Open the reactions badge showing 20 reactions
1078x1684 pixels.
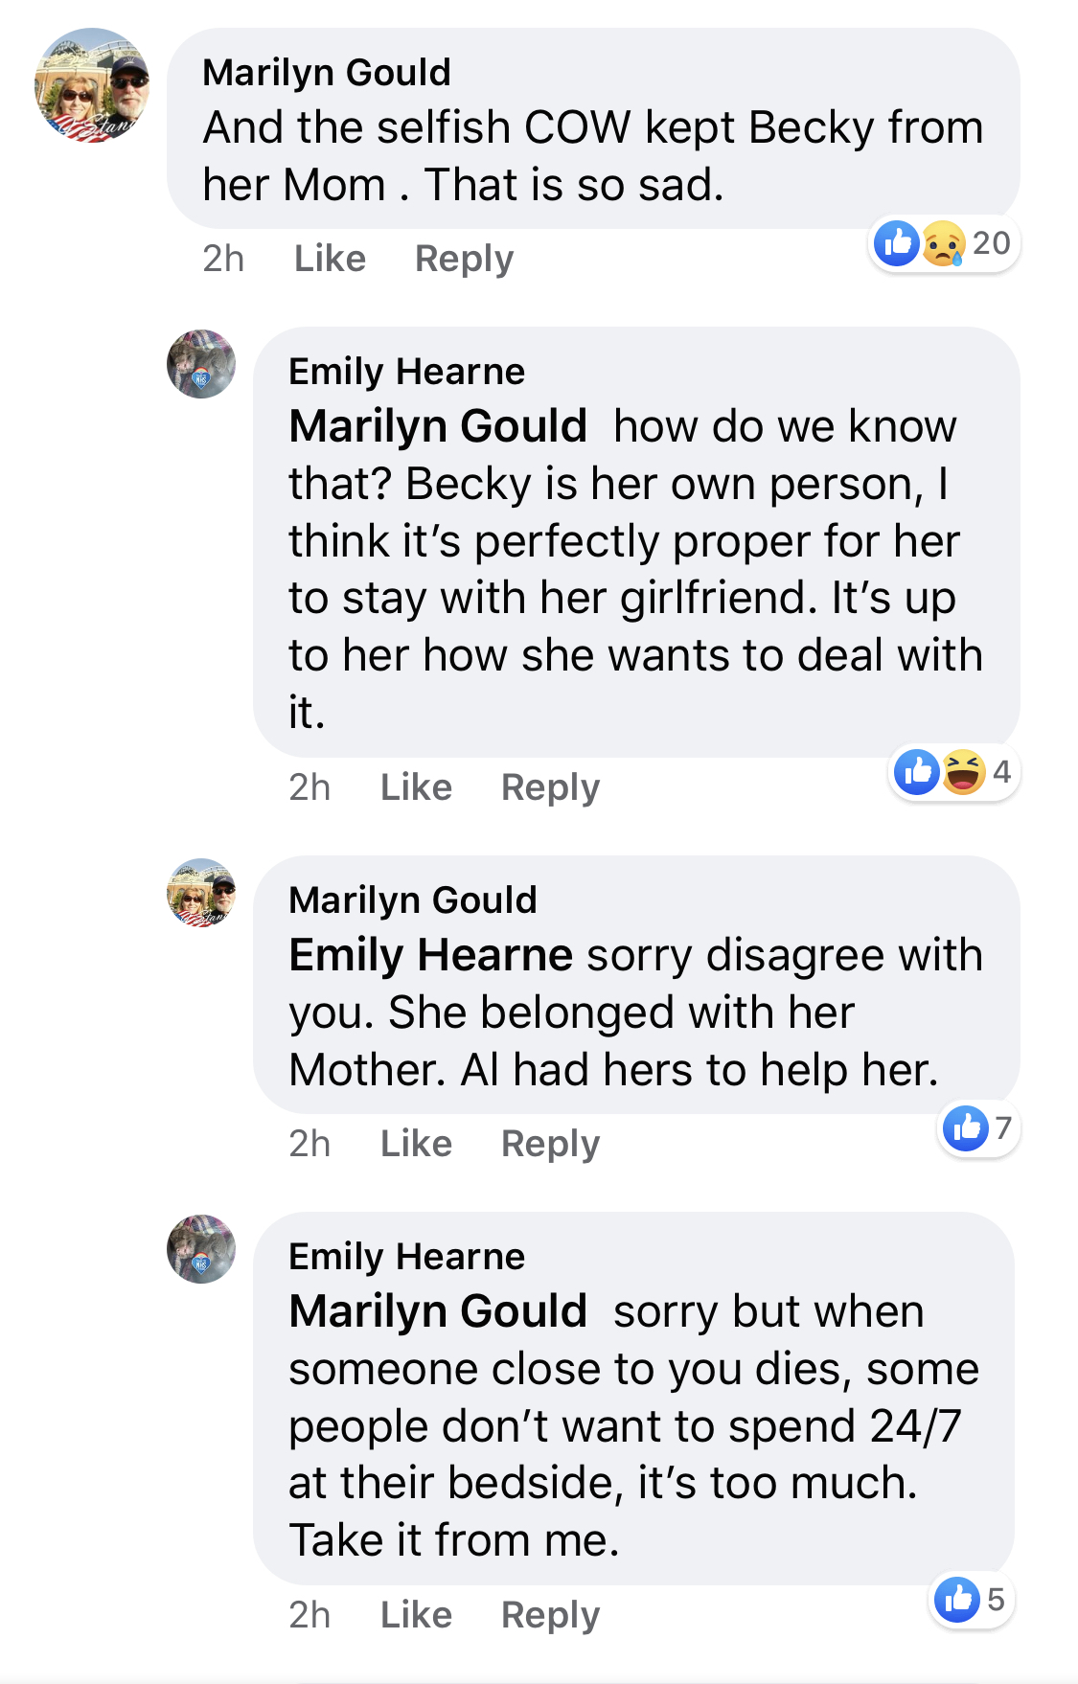[x=944, y=243]
